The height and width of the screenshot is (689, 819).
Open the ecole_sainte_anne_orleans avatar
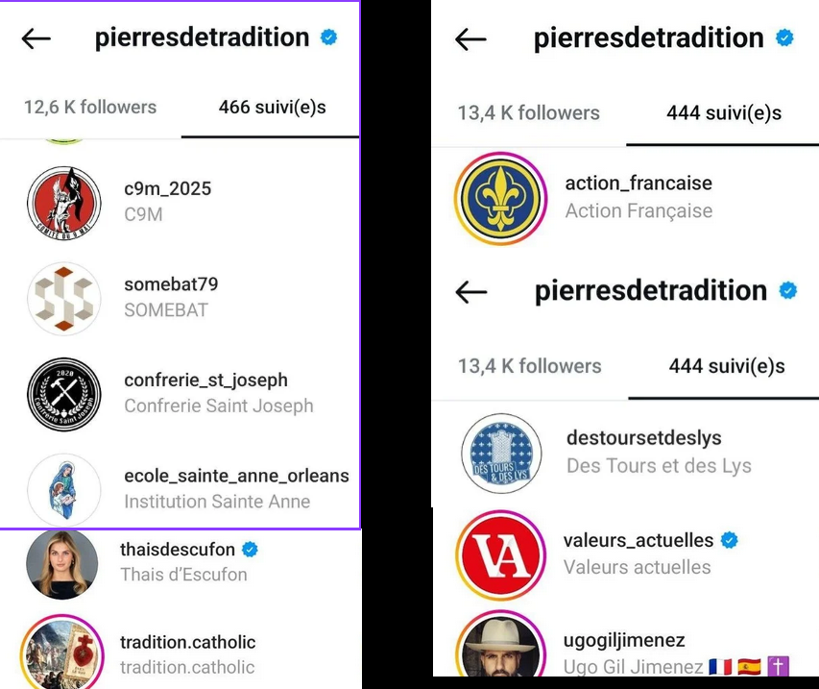(63, 490)
